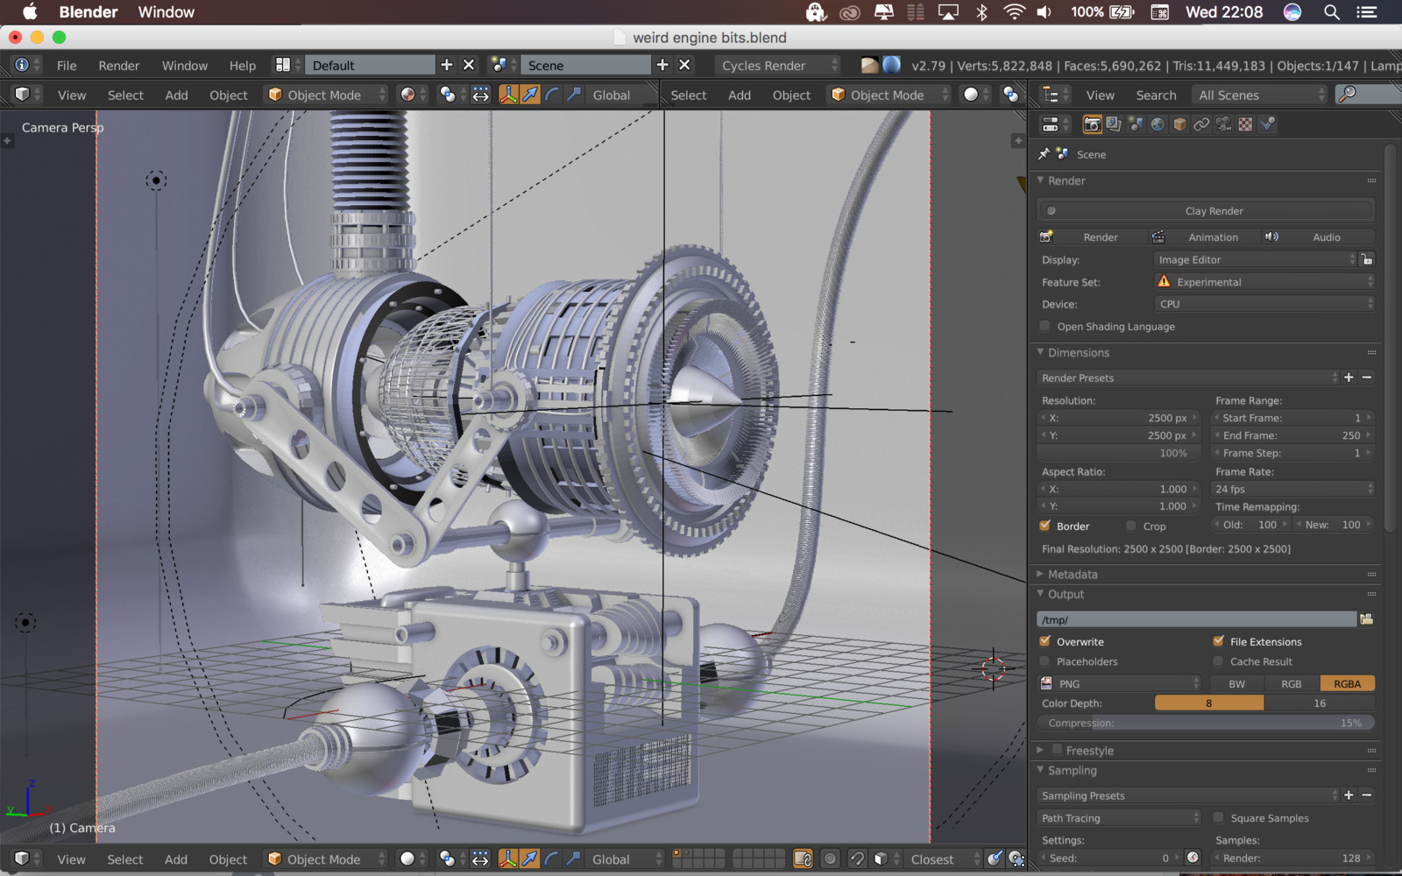
Task: Select Render properties tab camera icon
Action: click(1092, 124)
